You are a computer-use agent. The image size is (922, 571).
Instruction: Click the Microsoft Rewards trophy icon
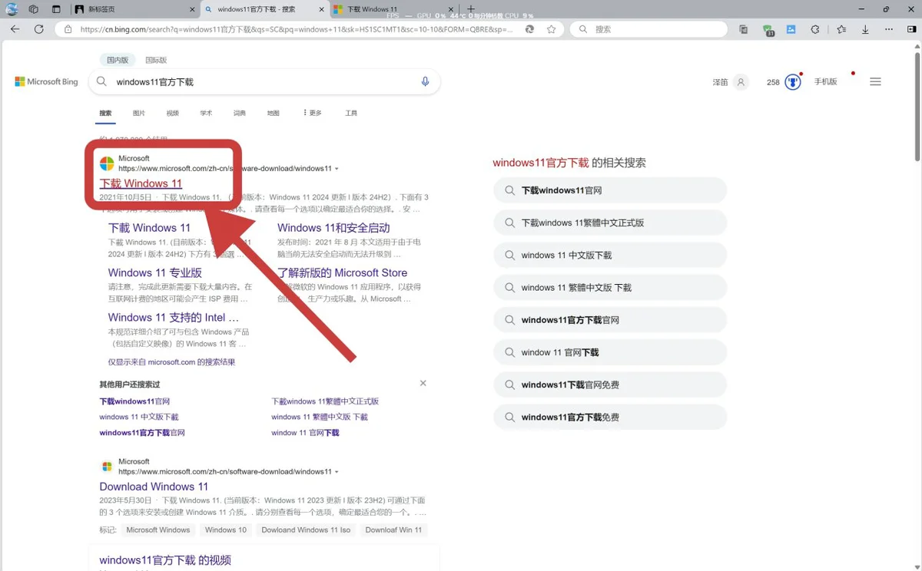tap(793, 82)
